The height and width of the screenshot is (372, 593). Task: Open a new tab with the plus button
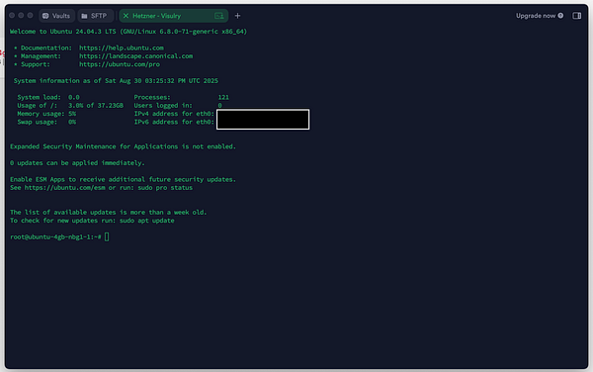point(237,16)
